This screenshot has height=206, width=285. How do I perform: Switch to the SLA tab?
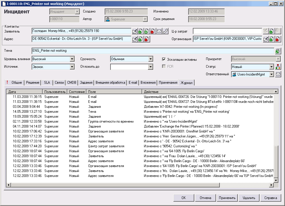[x=47, y=83]
